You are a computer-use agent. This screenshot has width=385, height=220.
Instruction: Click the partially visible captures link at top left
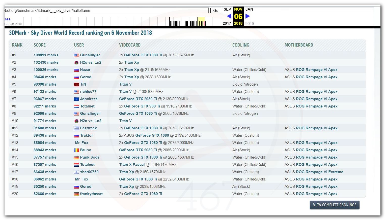(7, 19)
